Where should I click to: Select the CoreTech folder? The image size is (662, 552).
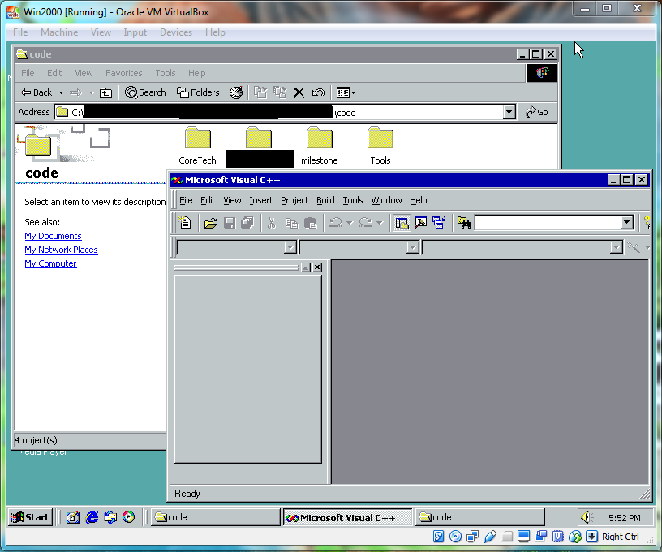click(197, 146)
